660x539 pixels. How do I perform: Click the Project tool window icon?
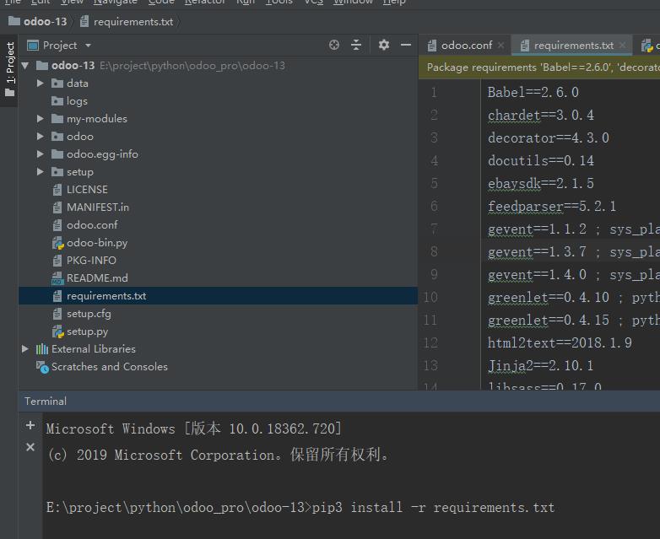click(33, 45)
